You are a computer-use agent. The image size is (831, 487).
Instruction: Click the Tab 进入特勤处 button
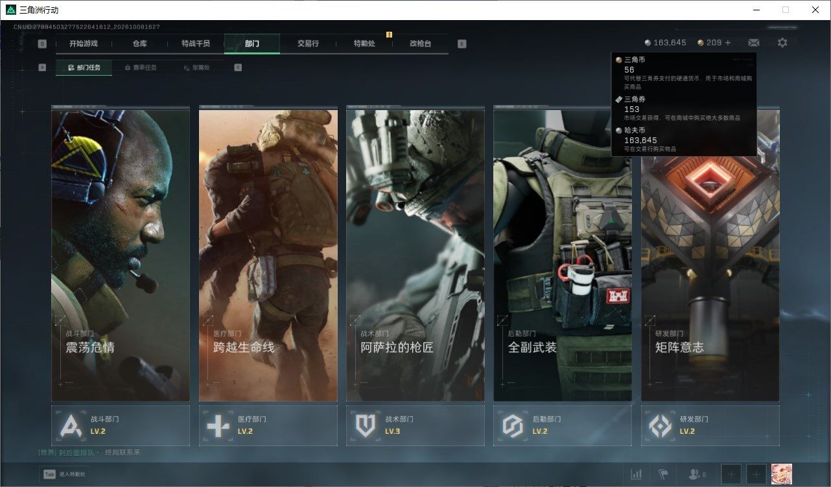coord(64,474)
